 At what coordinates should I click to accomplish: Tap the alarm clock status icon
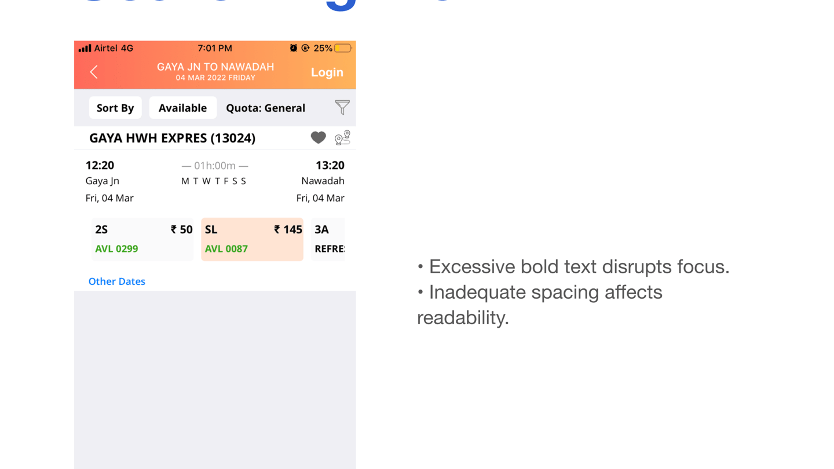(x=294, y=48)
